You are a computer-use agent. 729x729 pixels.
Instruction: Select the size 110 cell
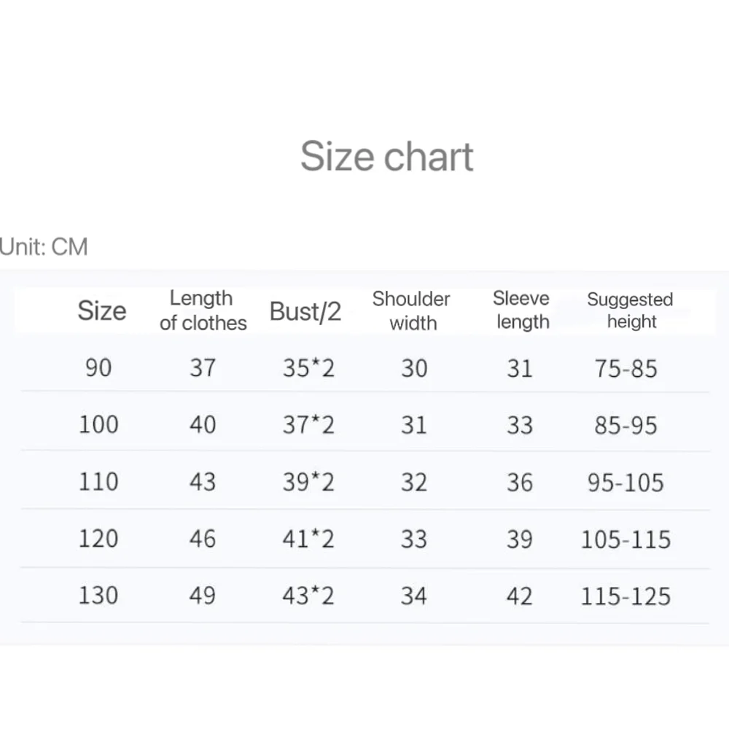98,481
